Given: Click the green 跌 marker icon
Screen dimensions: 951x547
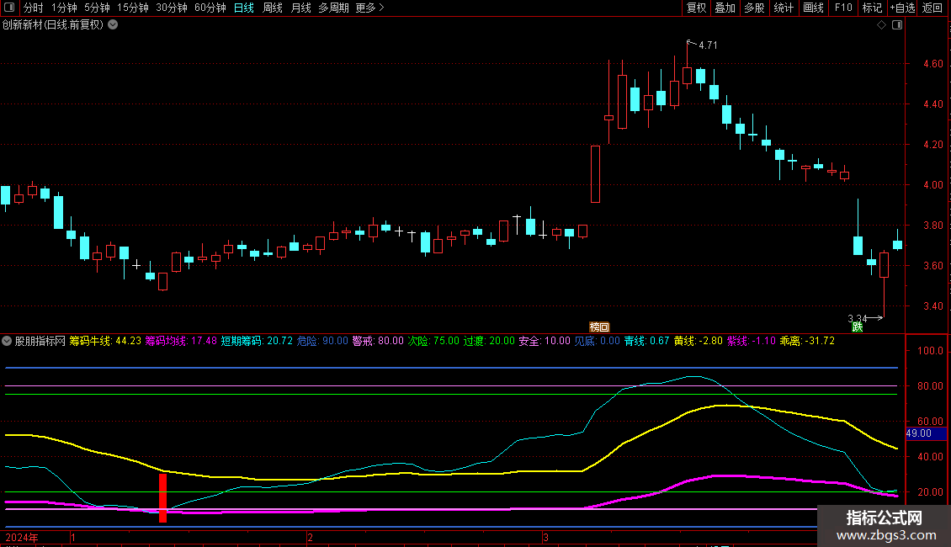Looking at the screenshot, I should point(857,327).
